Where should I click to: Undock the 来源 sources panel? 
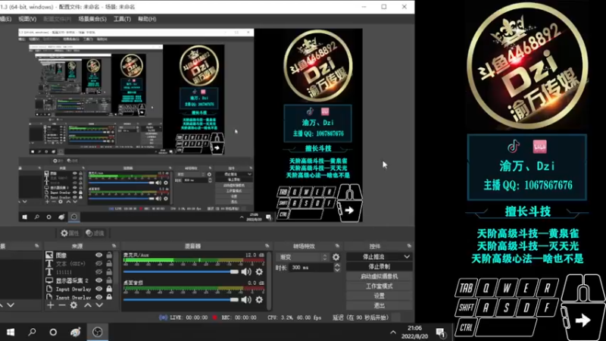click(114, 246)
